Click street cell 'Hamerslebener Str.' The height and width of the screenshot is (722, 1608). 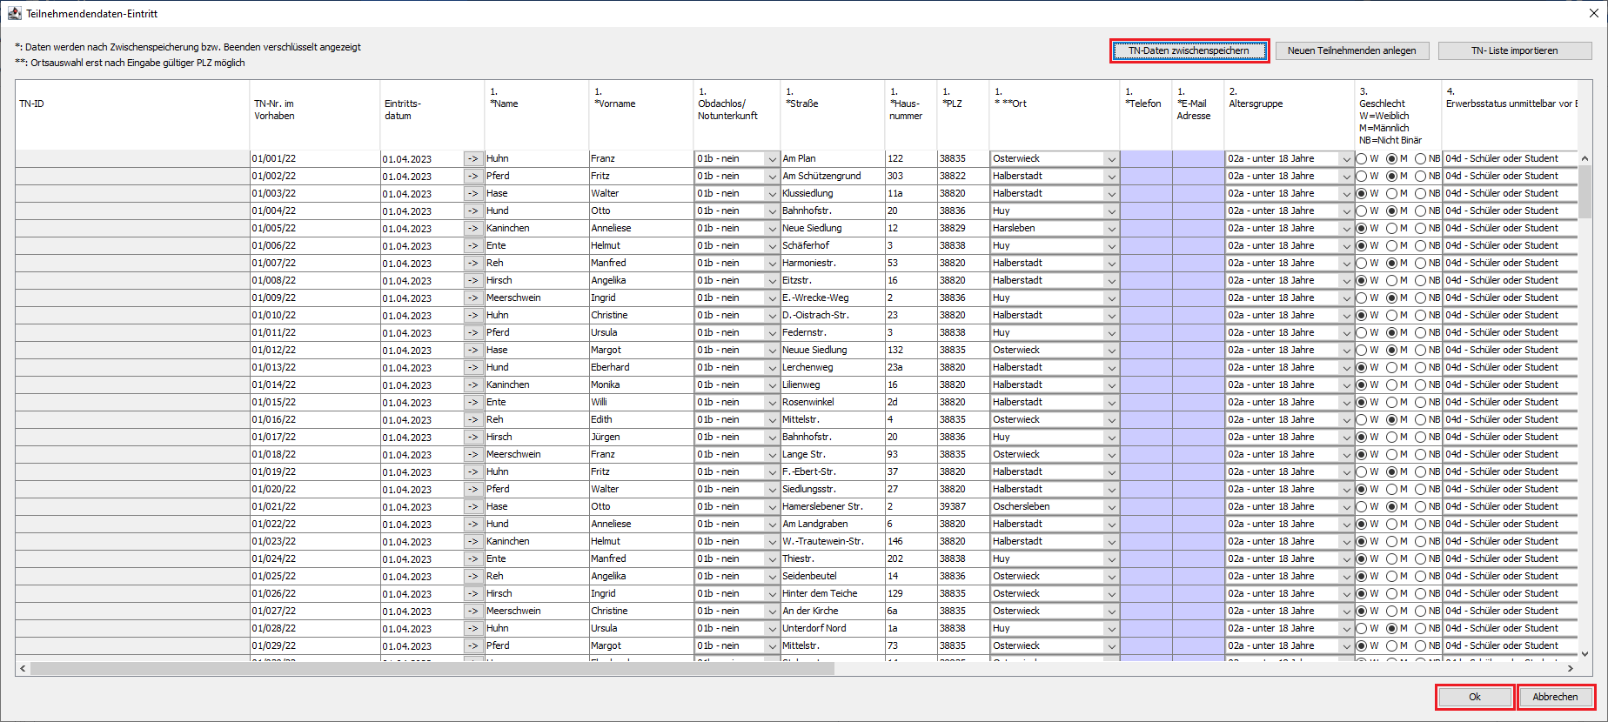coord(833,506)
